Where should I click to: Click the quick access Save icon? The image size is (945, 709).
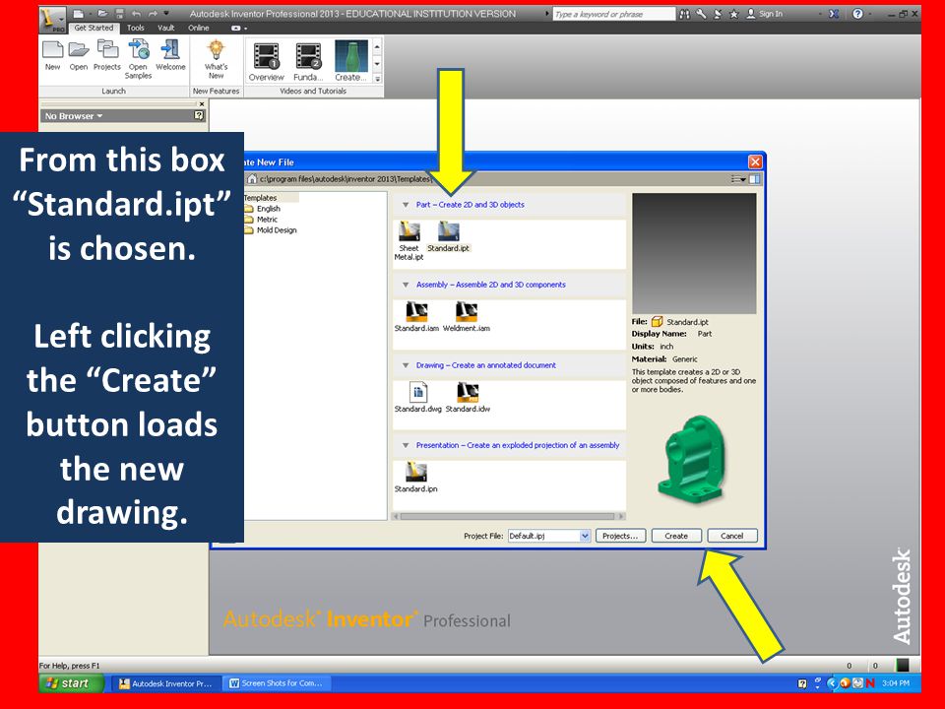point(119,13)
